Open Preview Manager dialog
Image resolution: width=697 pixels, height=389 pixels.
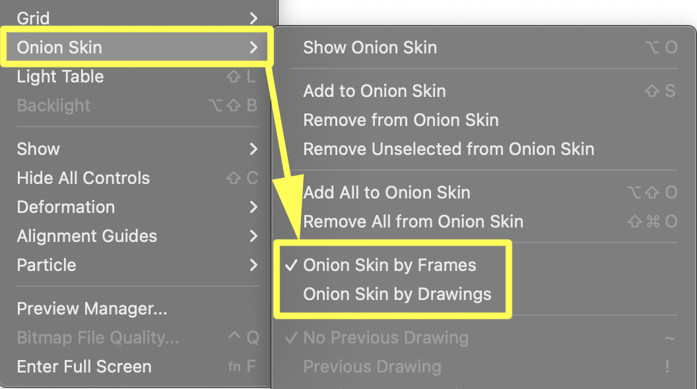92,309
